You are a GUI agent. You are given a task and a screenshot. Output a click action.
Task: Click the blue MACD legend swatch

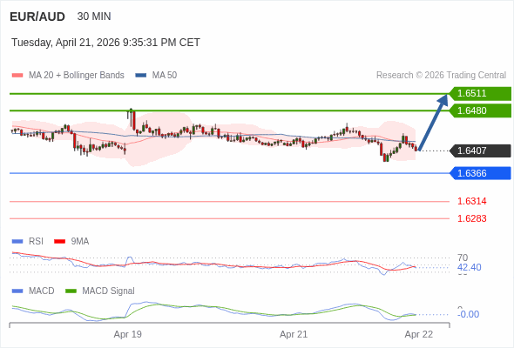tap(17, 291)
